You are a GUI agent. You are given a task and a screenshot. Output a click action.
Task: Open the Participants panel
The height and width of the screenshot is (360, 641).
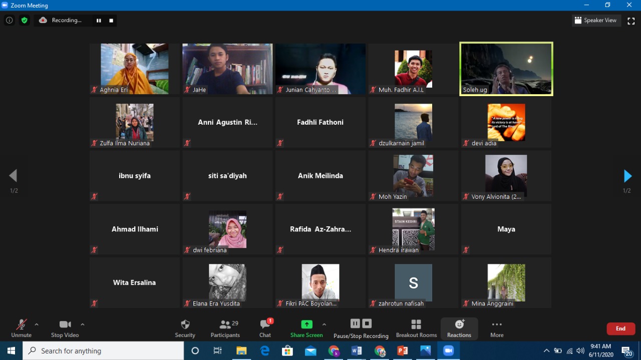click(225, 328)
